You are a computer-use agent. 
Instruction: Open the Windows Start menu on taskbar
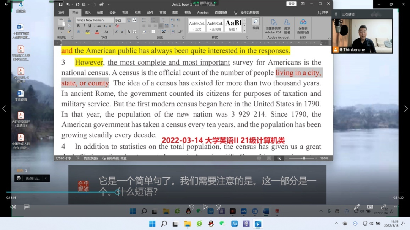click(152, 224)
